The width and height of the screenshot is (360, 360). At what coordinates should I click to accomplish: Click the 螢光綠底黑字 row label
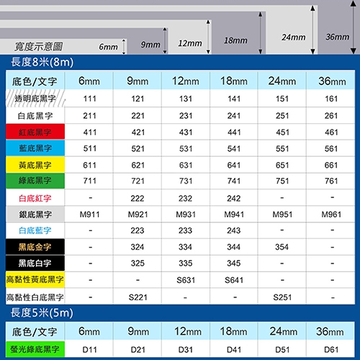point(35,349)
